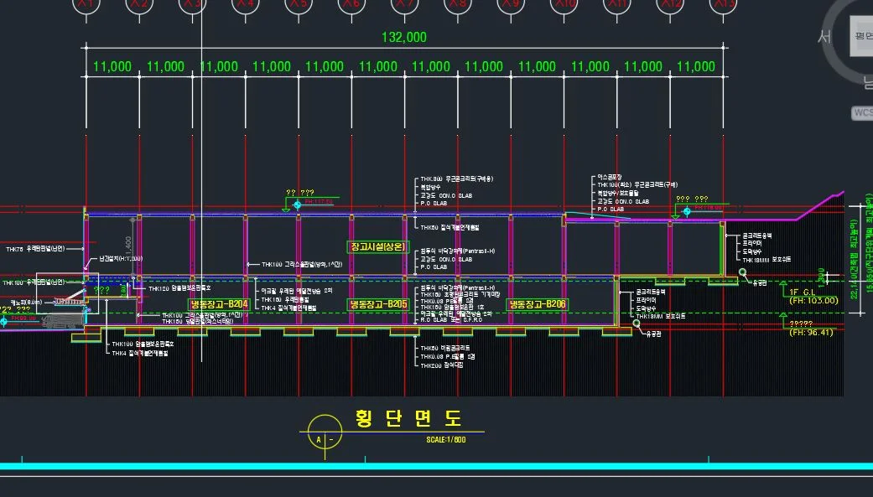Viewport: 873px width, 497px height.
Task: Select the truck block at the left ramp
Action: tap(59, 323)
